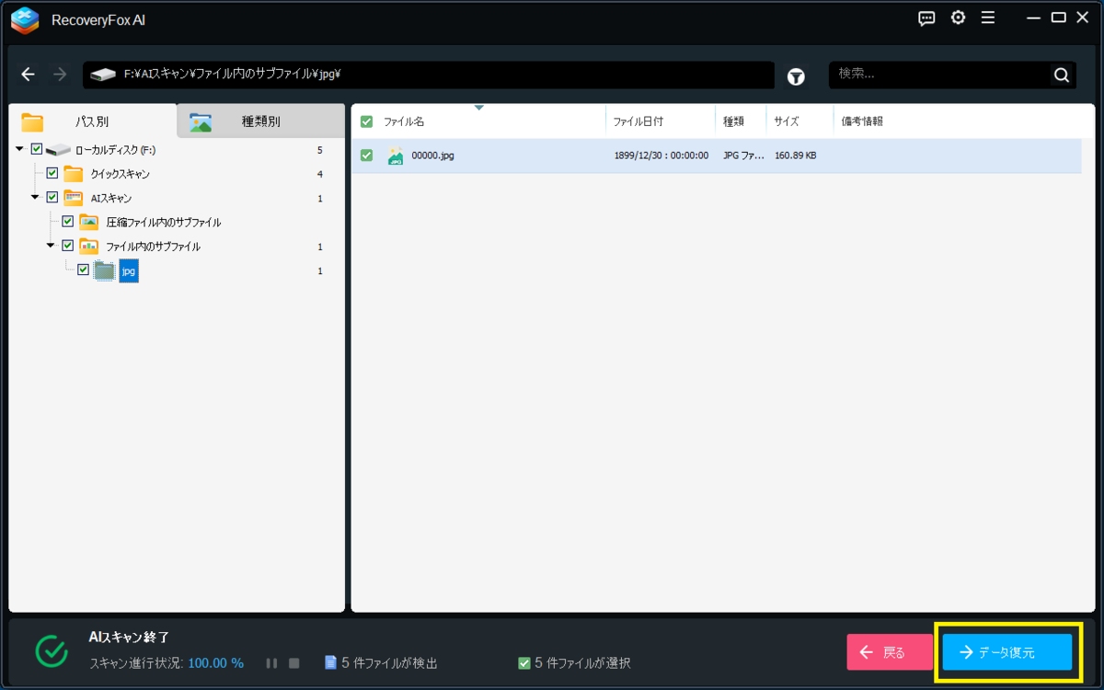Select the jpg folder in tree

129,270
